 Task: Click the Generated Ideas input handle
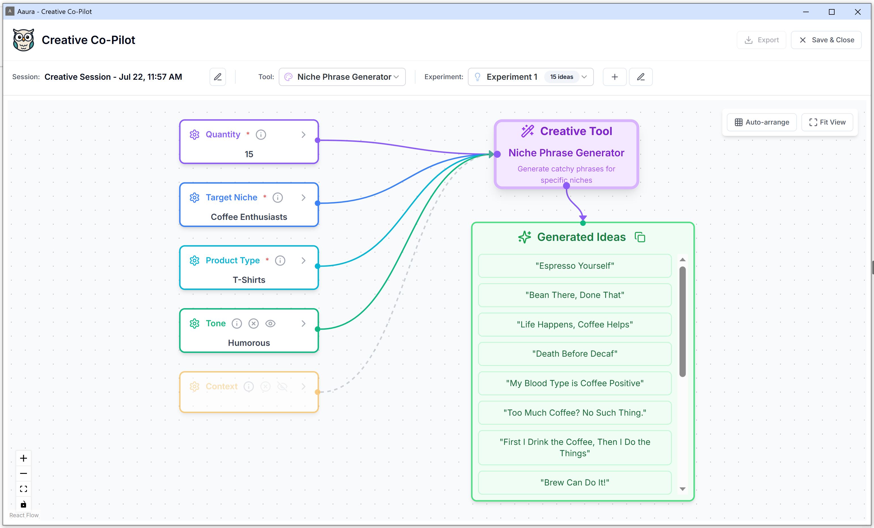[583, 223]
